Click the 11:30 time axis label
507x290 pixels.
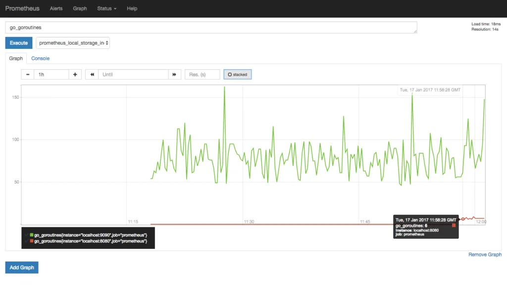249,222
